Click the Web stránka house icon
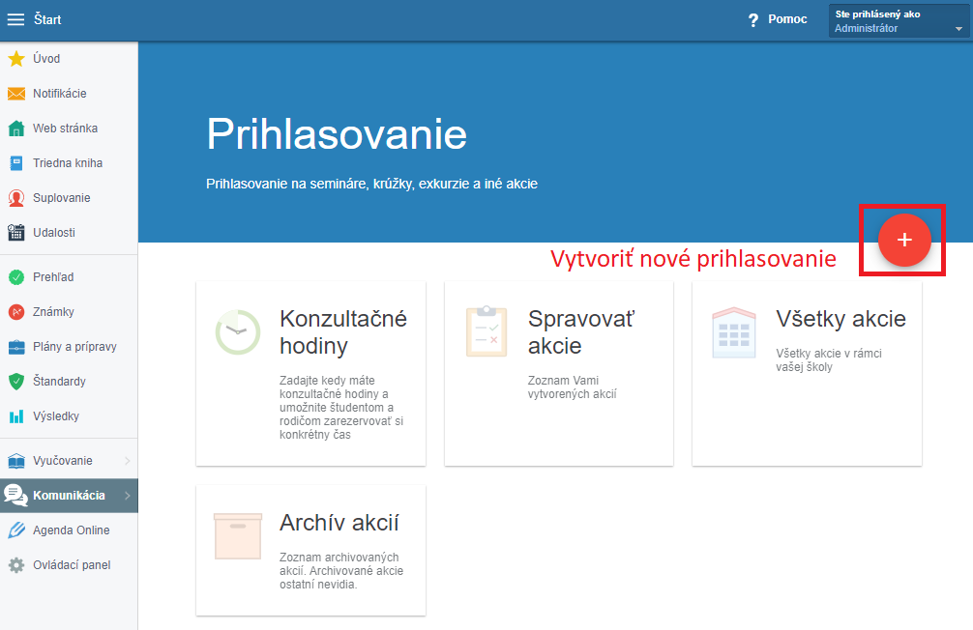The width and height of the screenshot is (973, 630). coord(16,129)
